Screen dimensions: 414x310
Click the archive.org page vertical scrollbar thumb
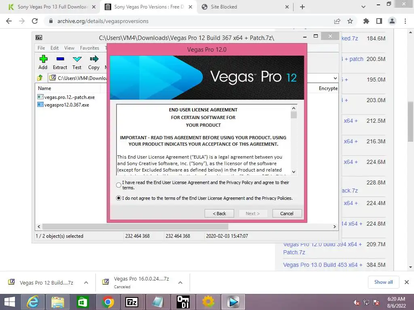click(410, 122)
